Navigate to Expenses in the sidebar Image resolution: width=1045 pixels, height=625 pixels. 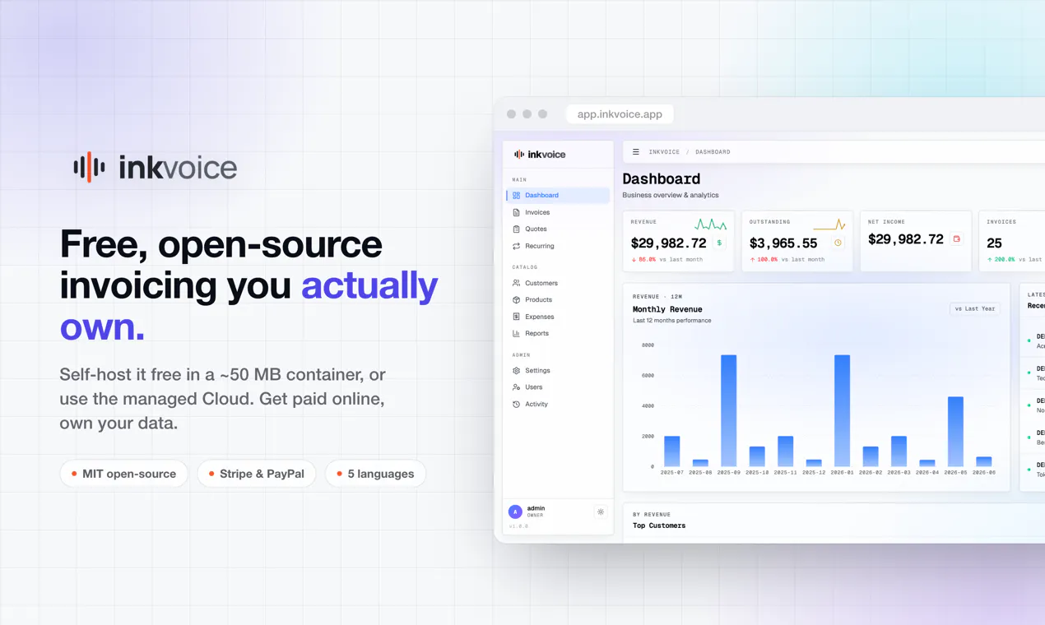[x=558, y=317]
